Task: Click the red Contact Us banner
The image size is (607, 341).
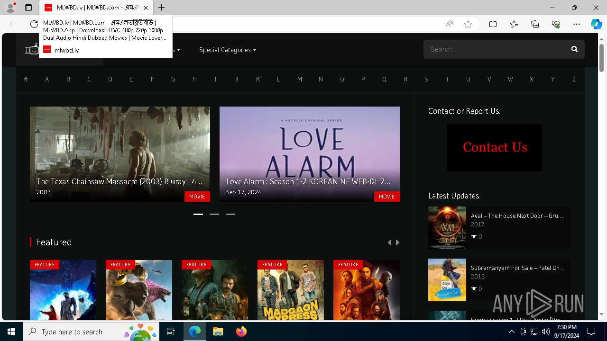Action: [x=495, y=148]
